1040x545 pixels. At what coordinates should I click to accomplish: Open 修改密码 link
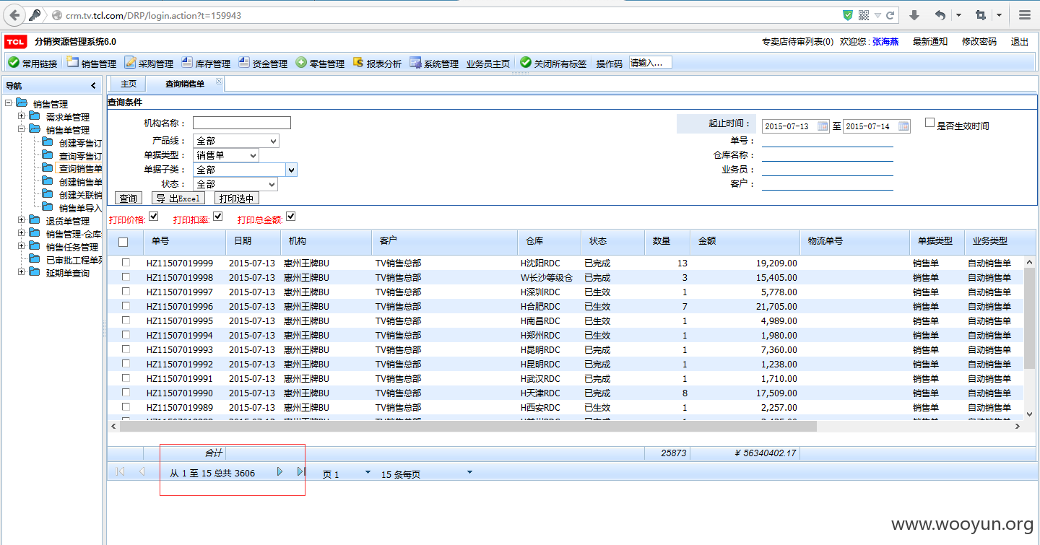tap(979, 42)
